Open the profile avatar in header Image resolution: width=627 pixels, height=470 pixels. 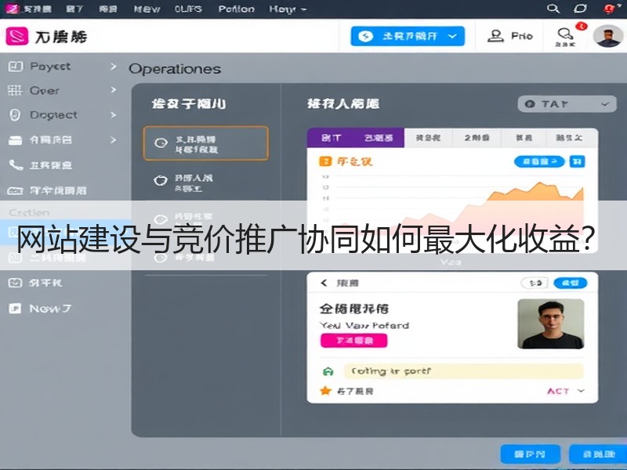[x=608, y=36]
